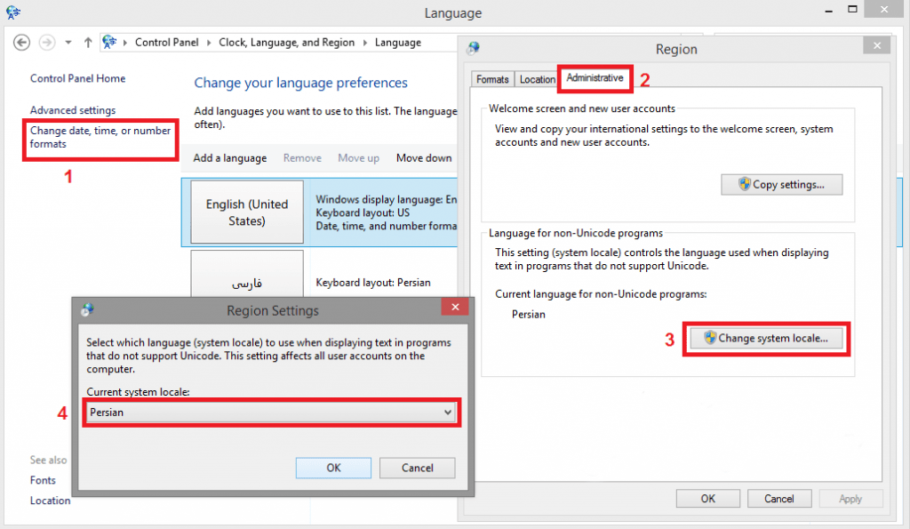Click the Persian current language value in Region
Screen dimensions: 910x529
point(529,315)
